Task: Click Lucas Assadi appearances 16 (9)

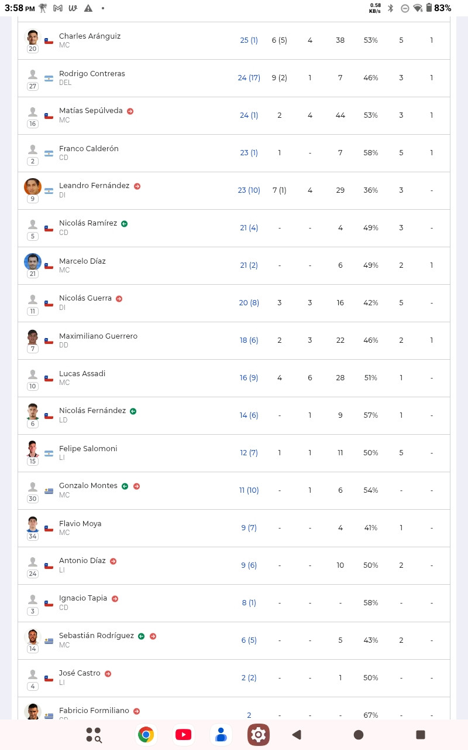Action: (249, 378)
